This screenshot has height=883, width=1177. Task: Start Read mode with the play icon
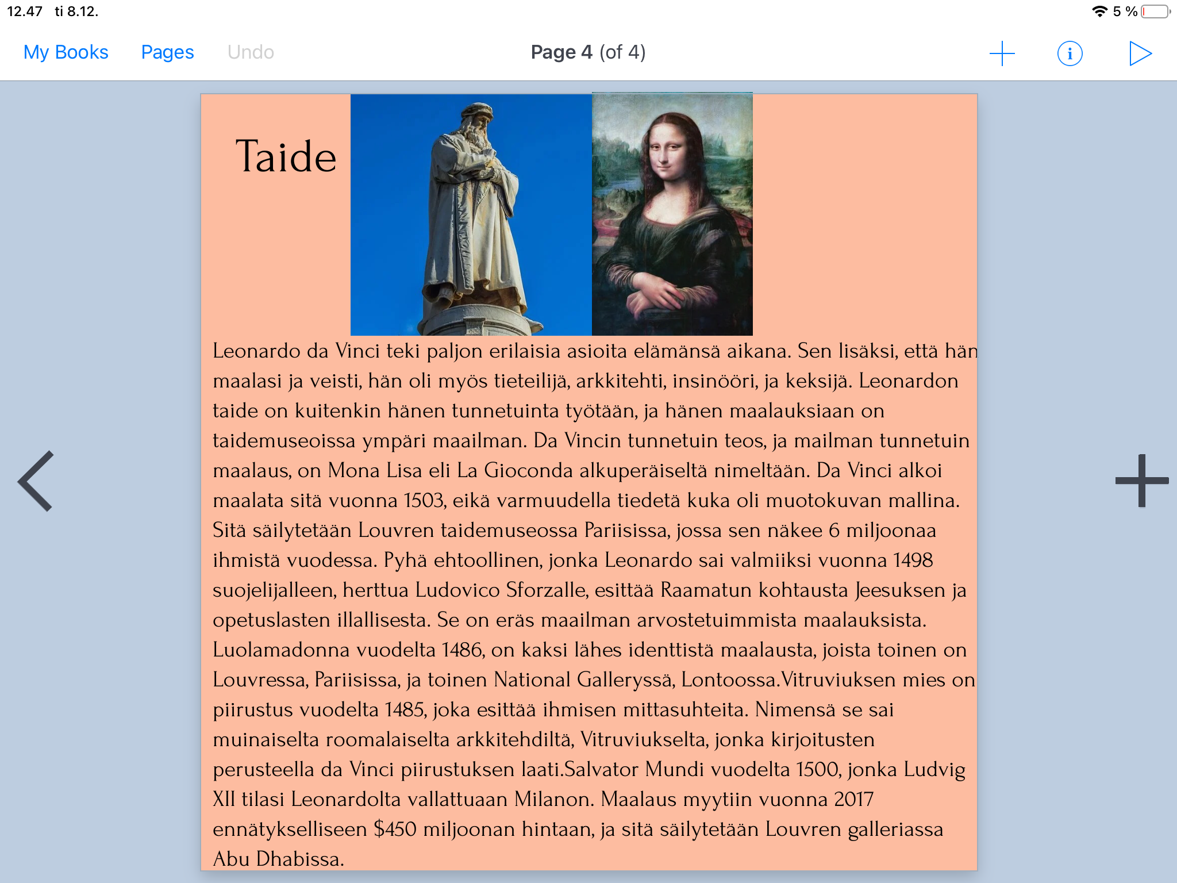point(1140,53)
